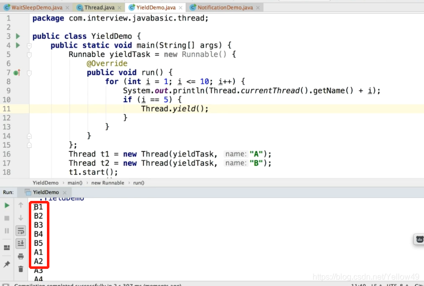Screen dimensions: 424x286
Task: Clear all console output with trash icon
Action: point(21,269)
